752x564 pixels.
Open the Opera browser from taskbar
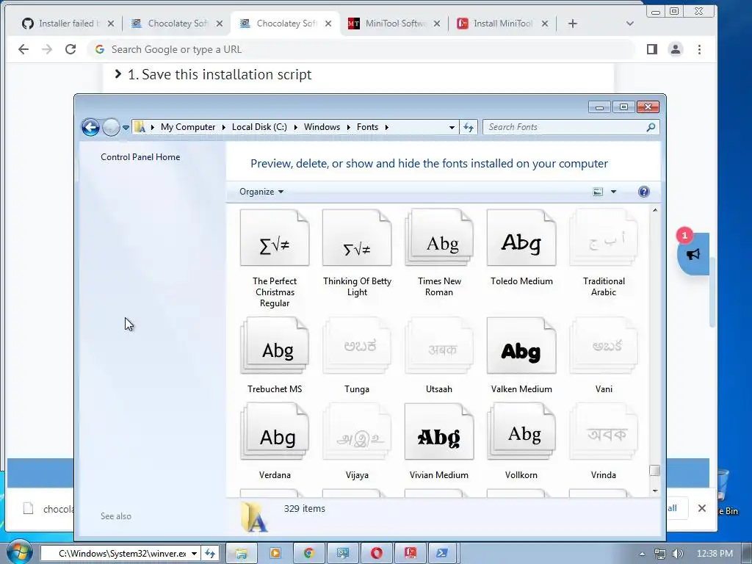pyautogui.click(x=377, y=553)
